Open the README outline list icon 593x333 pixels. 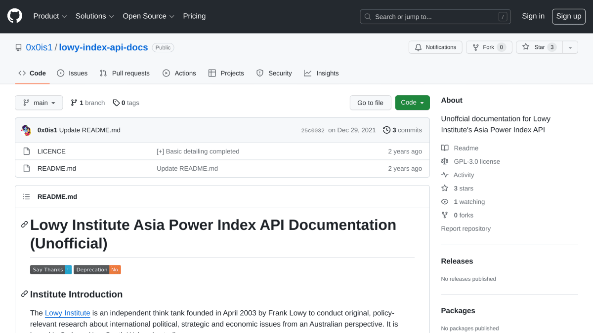27,197
